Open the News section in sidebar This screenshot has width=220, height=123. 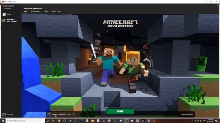7,14
